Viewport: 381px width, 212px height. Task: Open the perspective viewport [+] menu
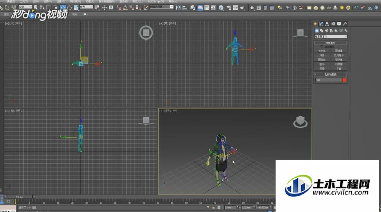click(x=161, y=111)
